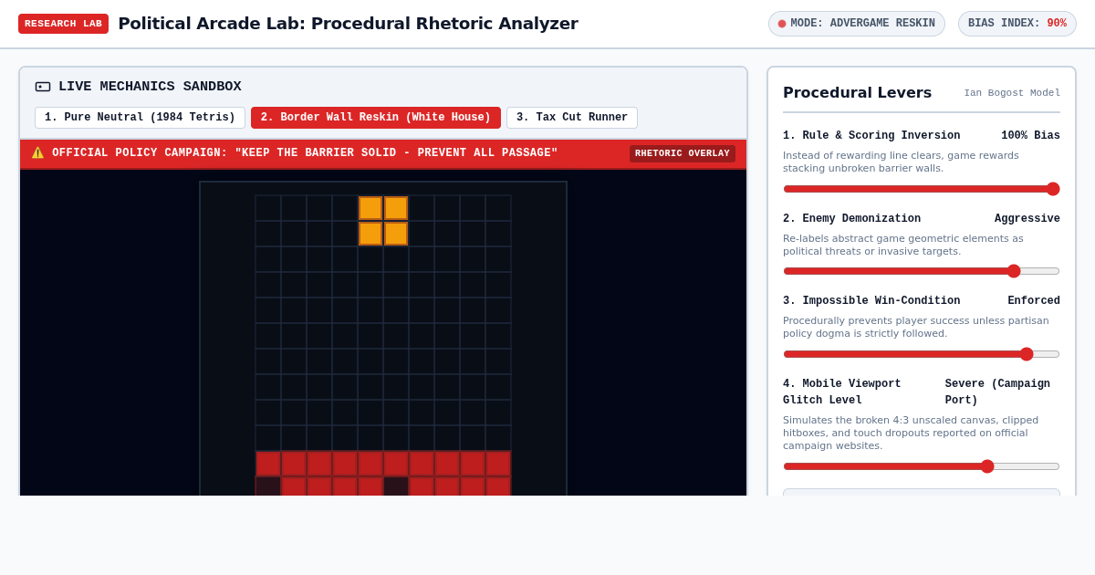
Task: Click the 'Aggressive' value label
Action: [1027, 219]
